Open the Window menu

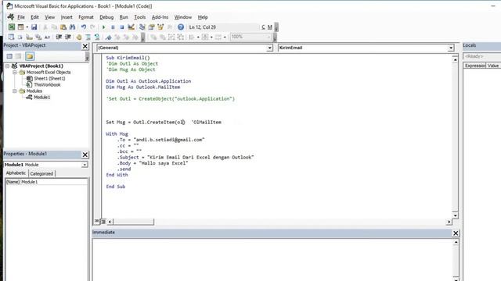pyautogui.click(x=182, y=17)
